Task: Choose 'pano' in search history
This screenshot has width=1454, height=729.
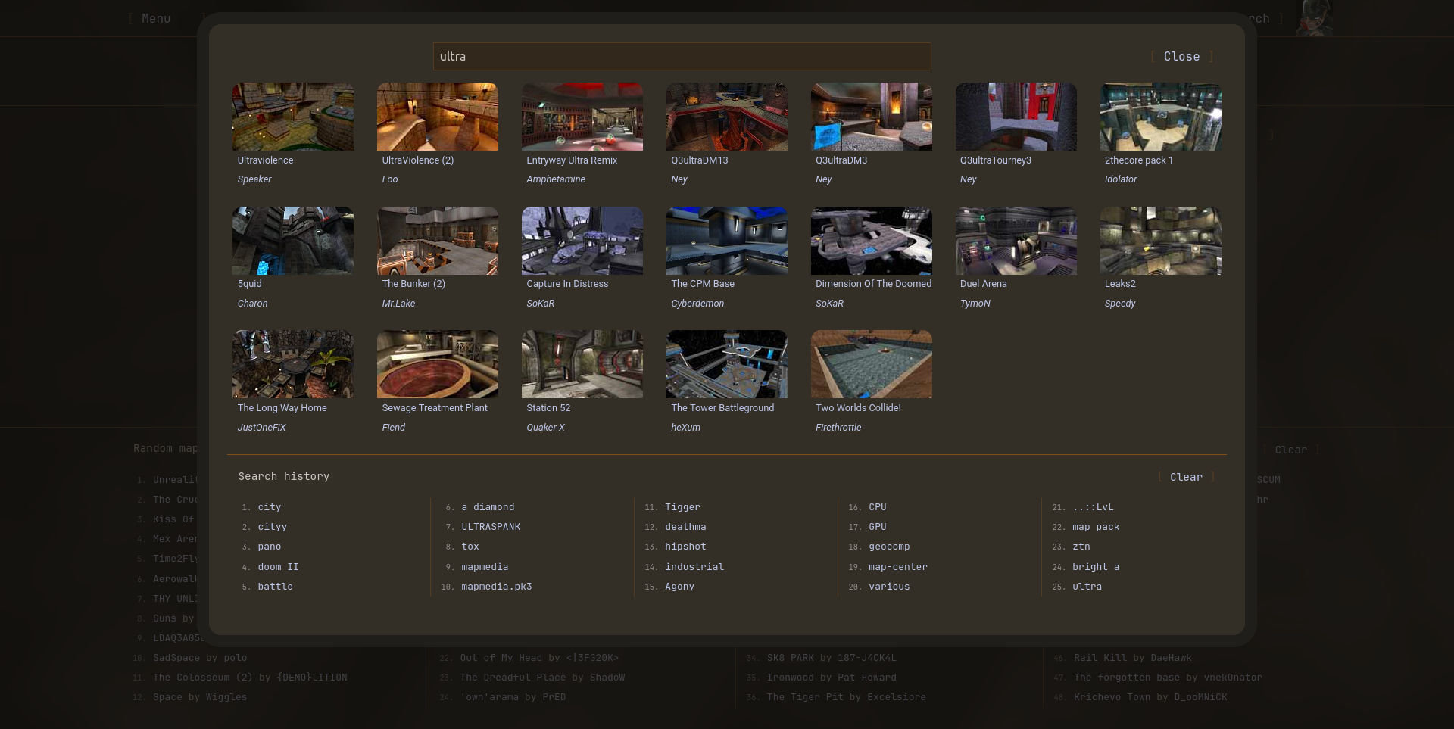Action: 269,547
